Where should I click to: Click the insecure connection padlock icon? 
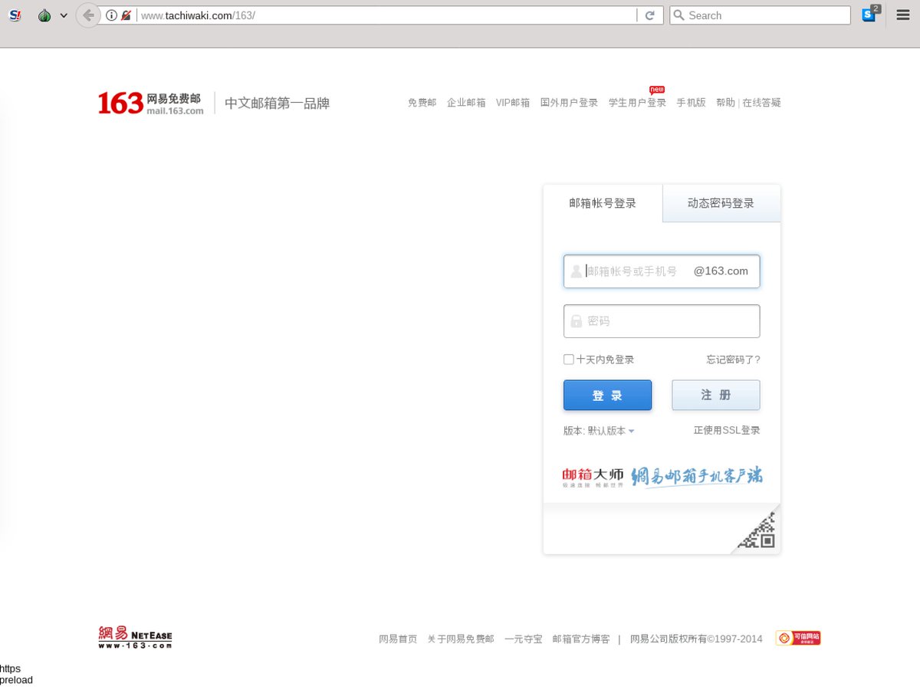coord(126,15)
